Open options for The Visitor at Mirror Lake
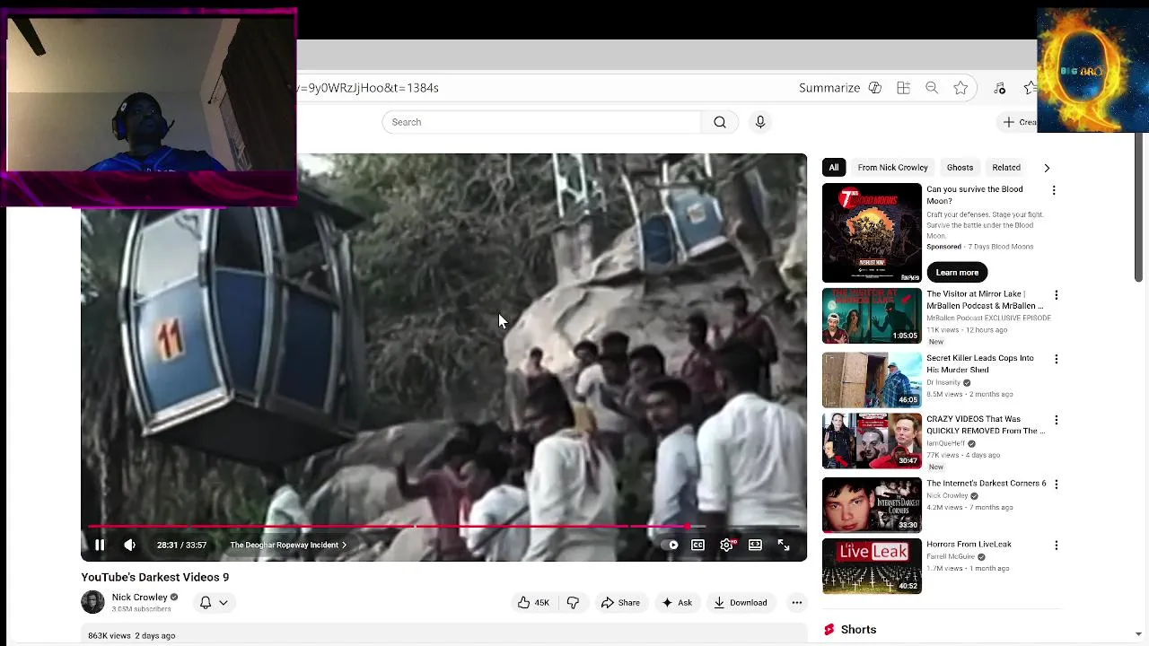The width and height of the screenshot is (1149, 646). [1056, 295]
